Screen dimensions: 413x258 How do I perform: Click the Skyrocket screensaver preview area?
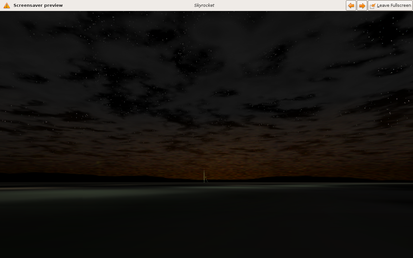click(206, 134)
